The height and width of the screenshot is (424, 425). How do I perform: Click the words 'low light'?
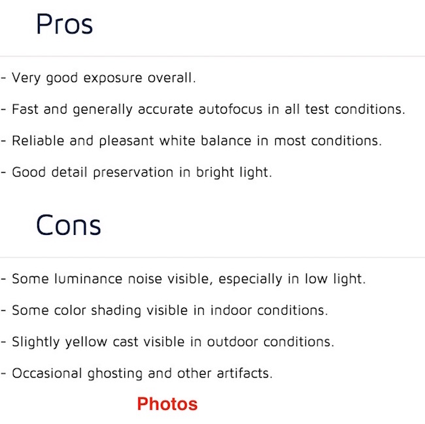[x=334, y=279]
